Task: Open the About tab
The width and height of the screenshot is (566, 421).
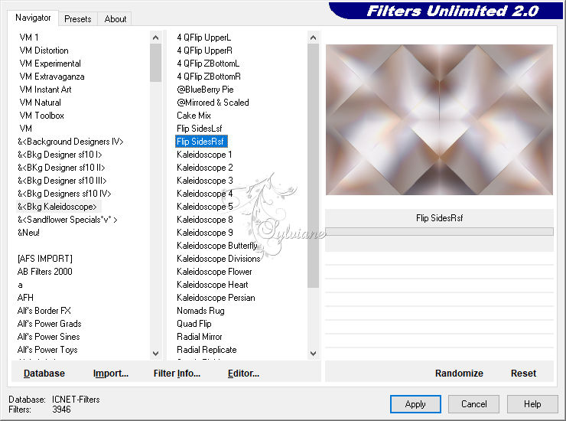Action: pos(115,19)
